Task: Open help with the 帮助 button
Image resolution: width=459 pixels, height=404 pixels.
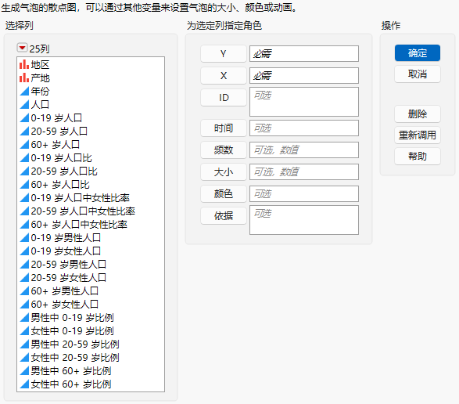Action: coord(417,157)
